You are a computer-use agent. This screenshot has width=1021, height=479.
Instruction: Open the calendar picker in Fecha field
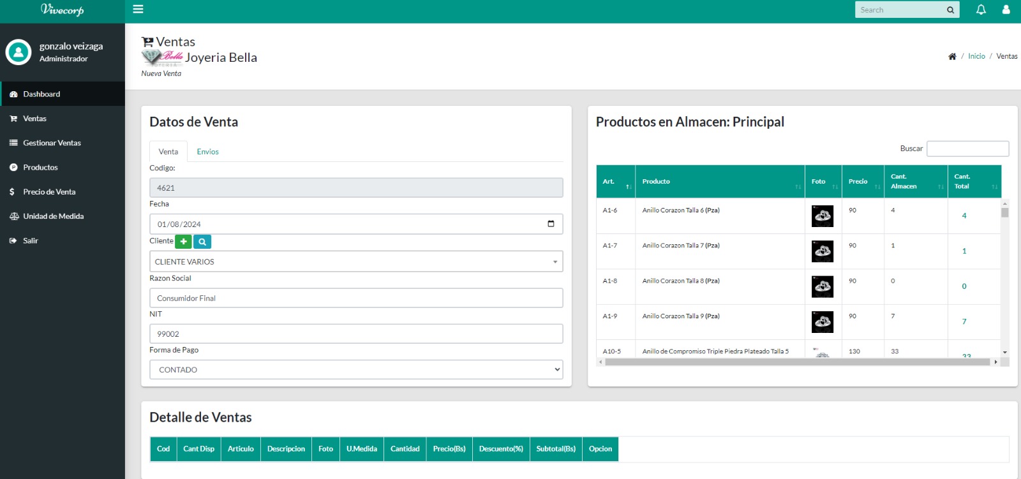pyautogui.click(x=551, y=224)
